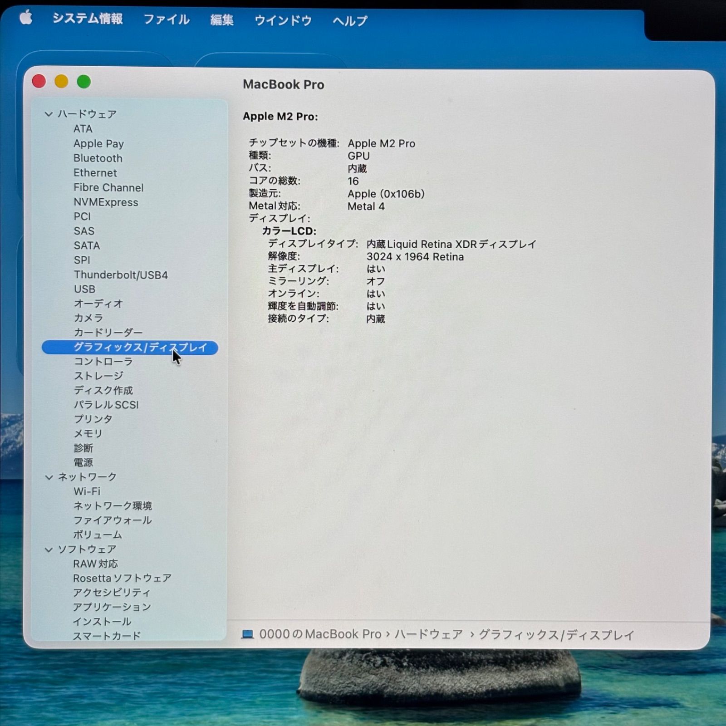
Task: Select パラレルSCSI in the sidebar
Action: (106, 405)
